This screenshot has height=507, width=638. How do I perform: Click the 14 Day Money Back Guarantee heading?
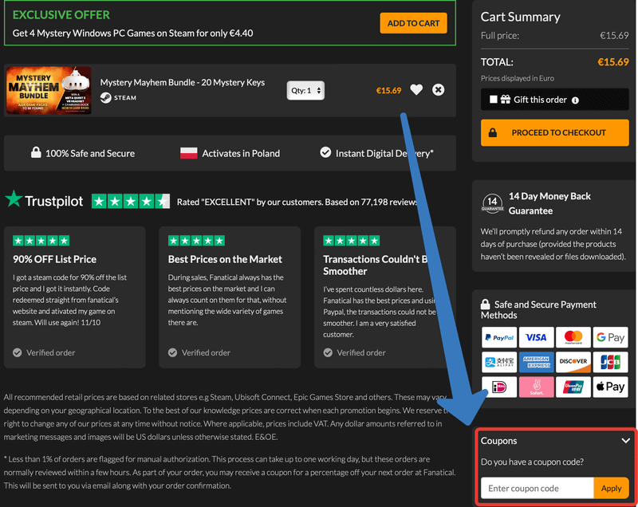(549, 203)
